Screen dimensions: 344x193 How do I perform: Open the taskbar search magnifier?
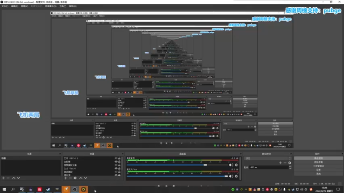13,190
